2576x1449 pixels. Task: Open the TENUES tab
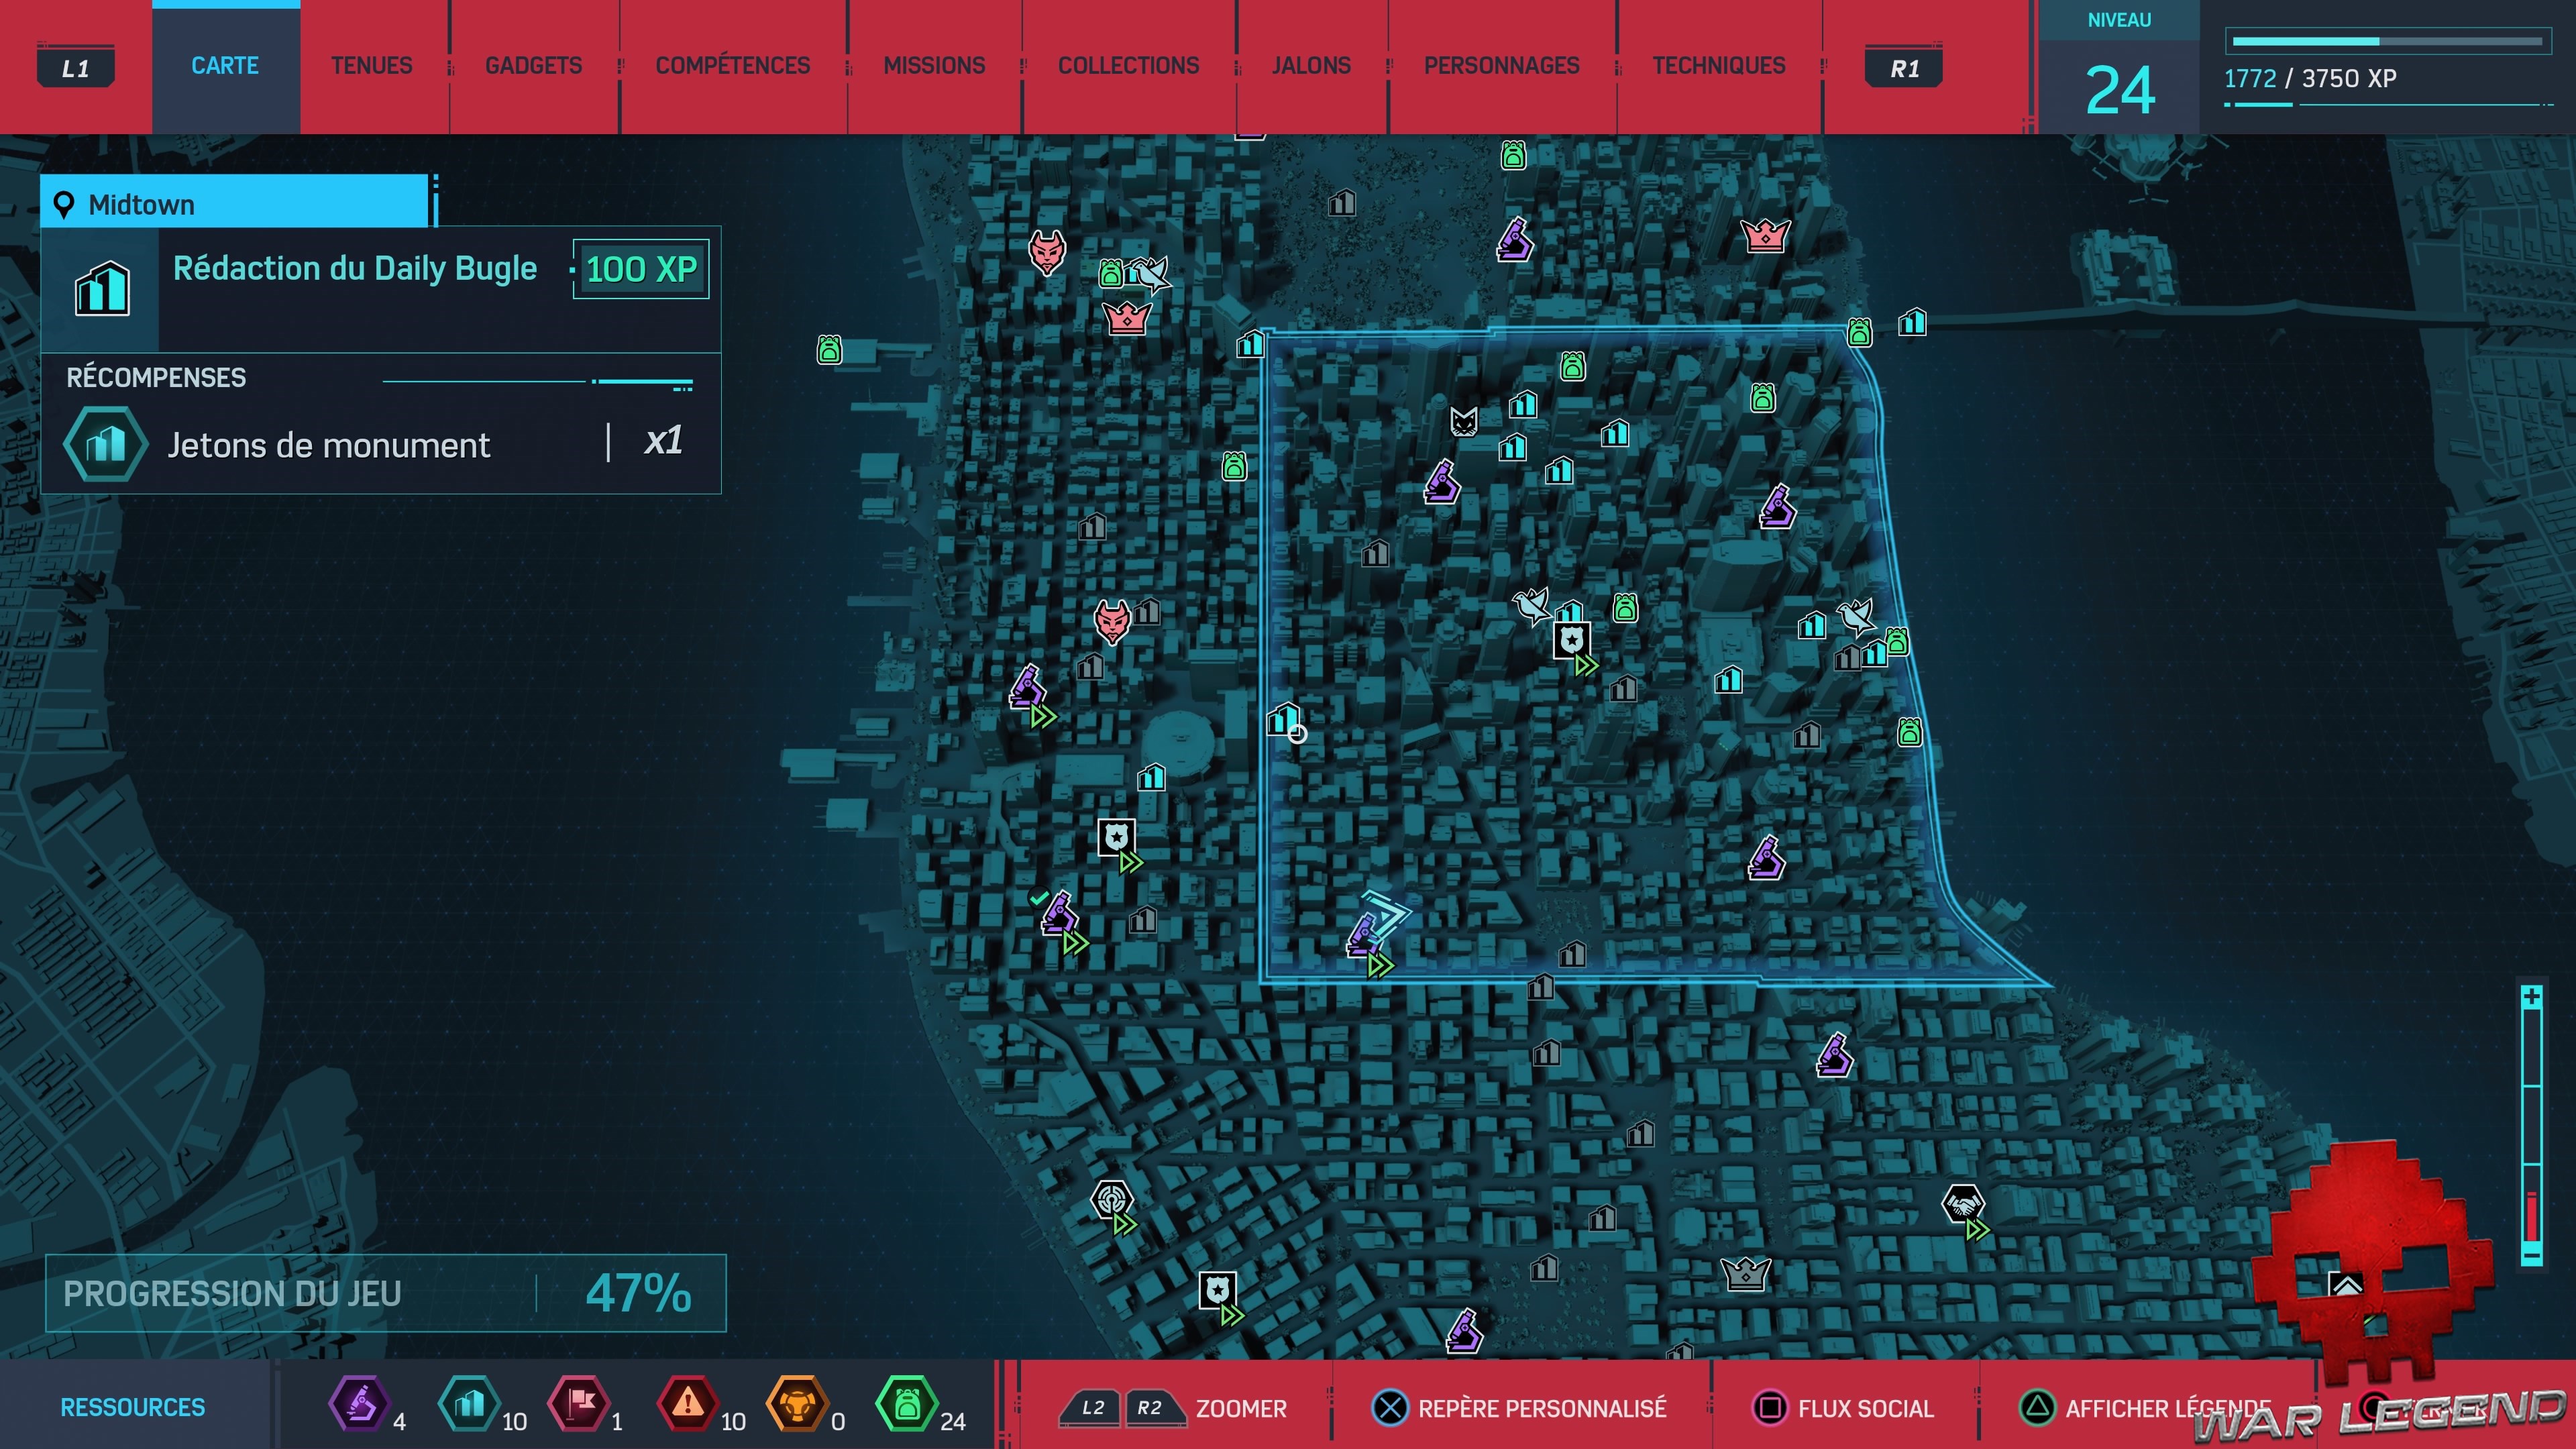(x=371, y=66)
